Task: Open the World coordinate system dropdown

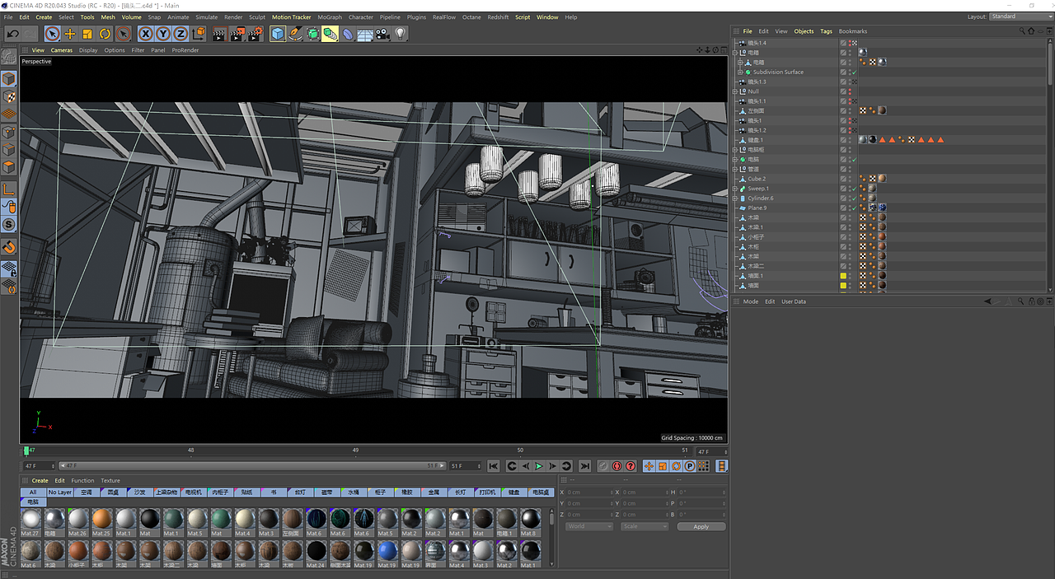Action: 588,526
